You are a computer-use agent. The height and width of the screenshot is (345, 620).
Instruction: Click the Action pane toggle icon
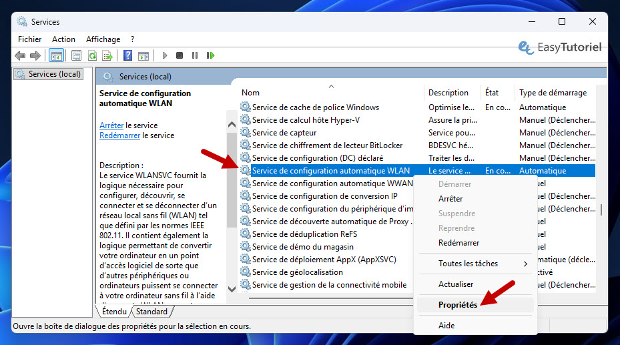click(143, 56)
